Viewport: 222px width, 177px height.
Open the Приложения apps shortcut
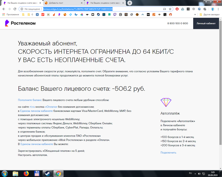(10, 15)
